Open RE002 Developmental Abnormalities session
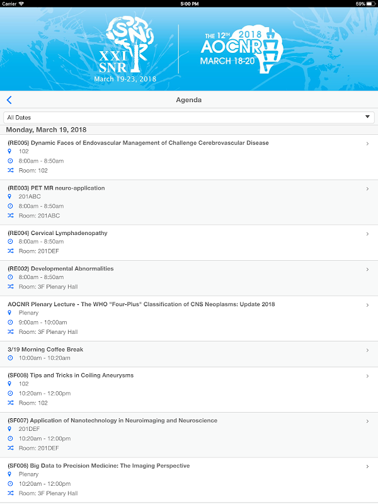 [189, 278]
